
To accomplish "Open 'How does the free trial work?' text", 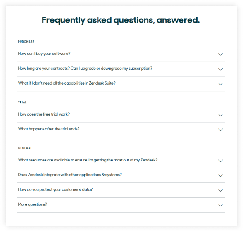I will 44,114.
